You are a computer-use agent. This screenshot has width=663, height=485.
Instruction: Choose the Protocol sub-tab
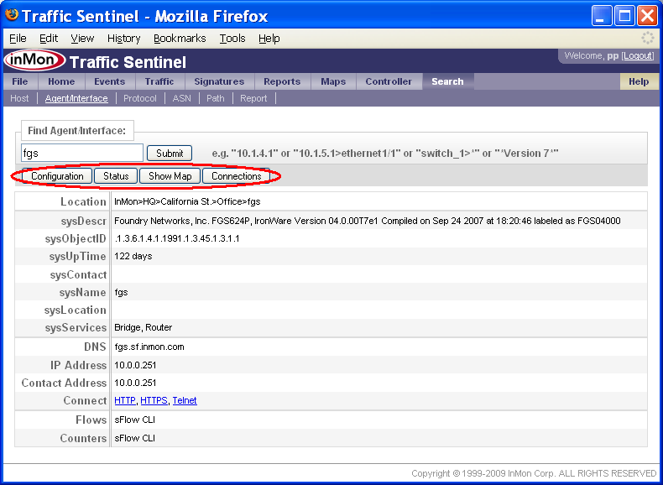click(x=140, y=98)
